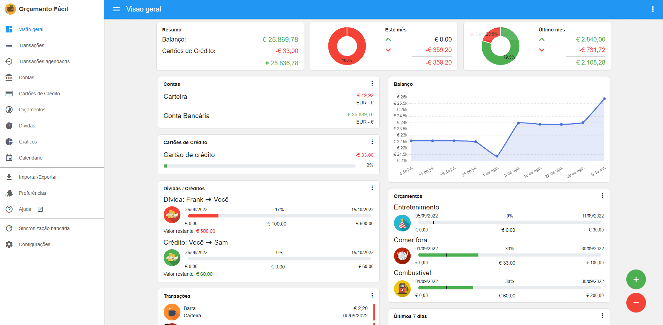663x325 pixels.
Task: Click the Último mês income up chevron
Action: [542, 39]
